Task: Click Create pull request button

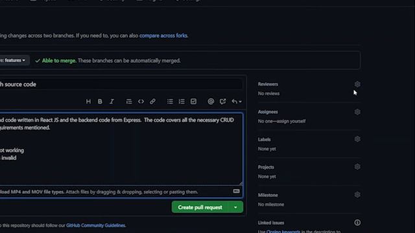Action: click(200, 207)
